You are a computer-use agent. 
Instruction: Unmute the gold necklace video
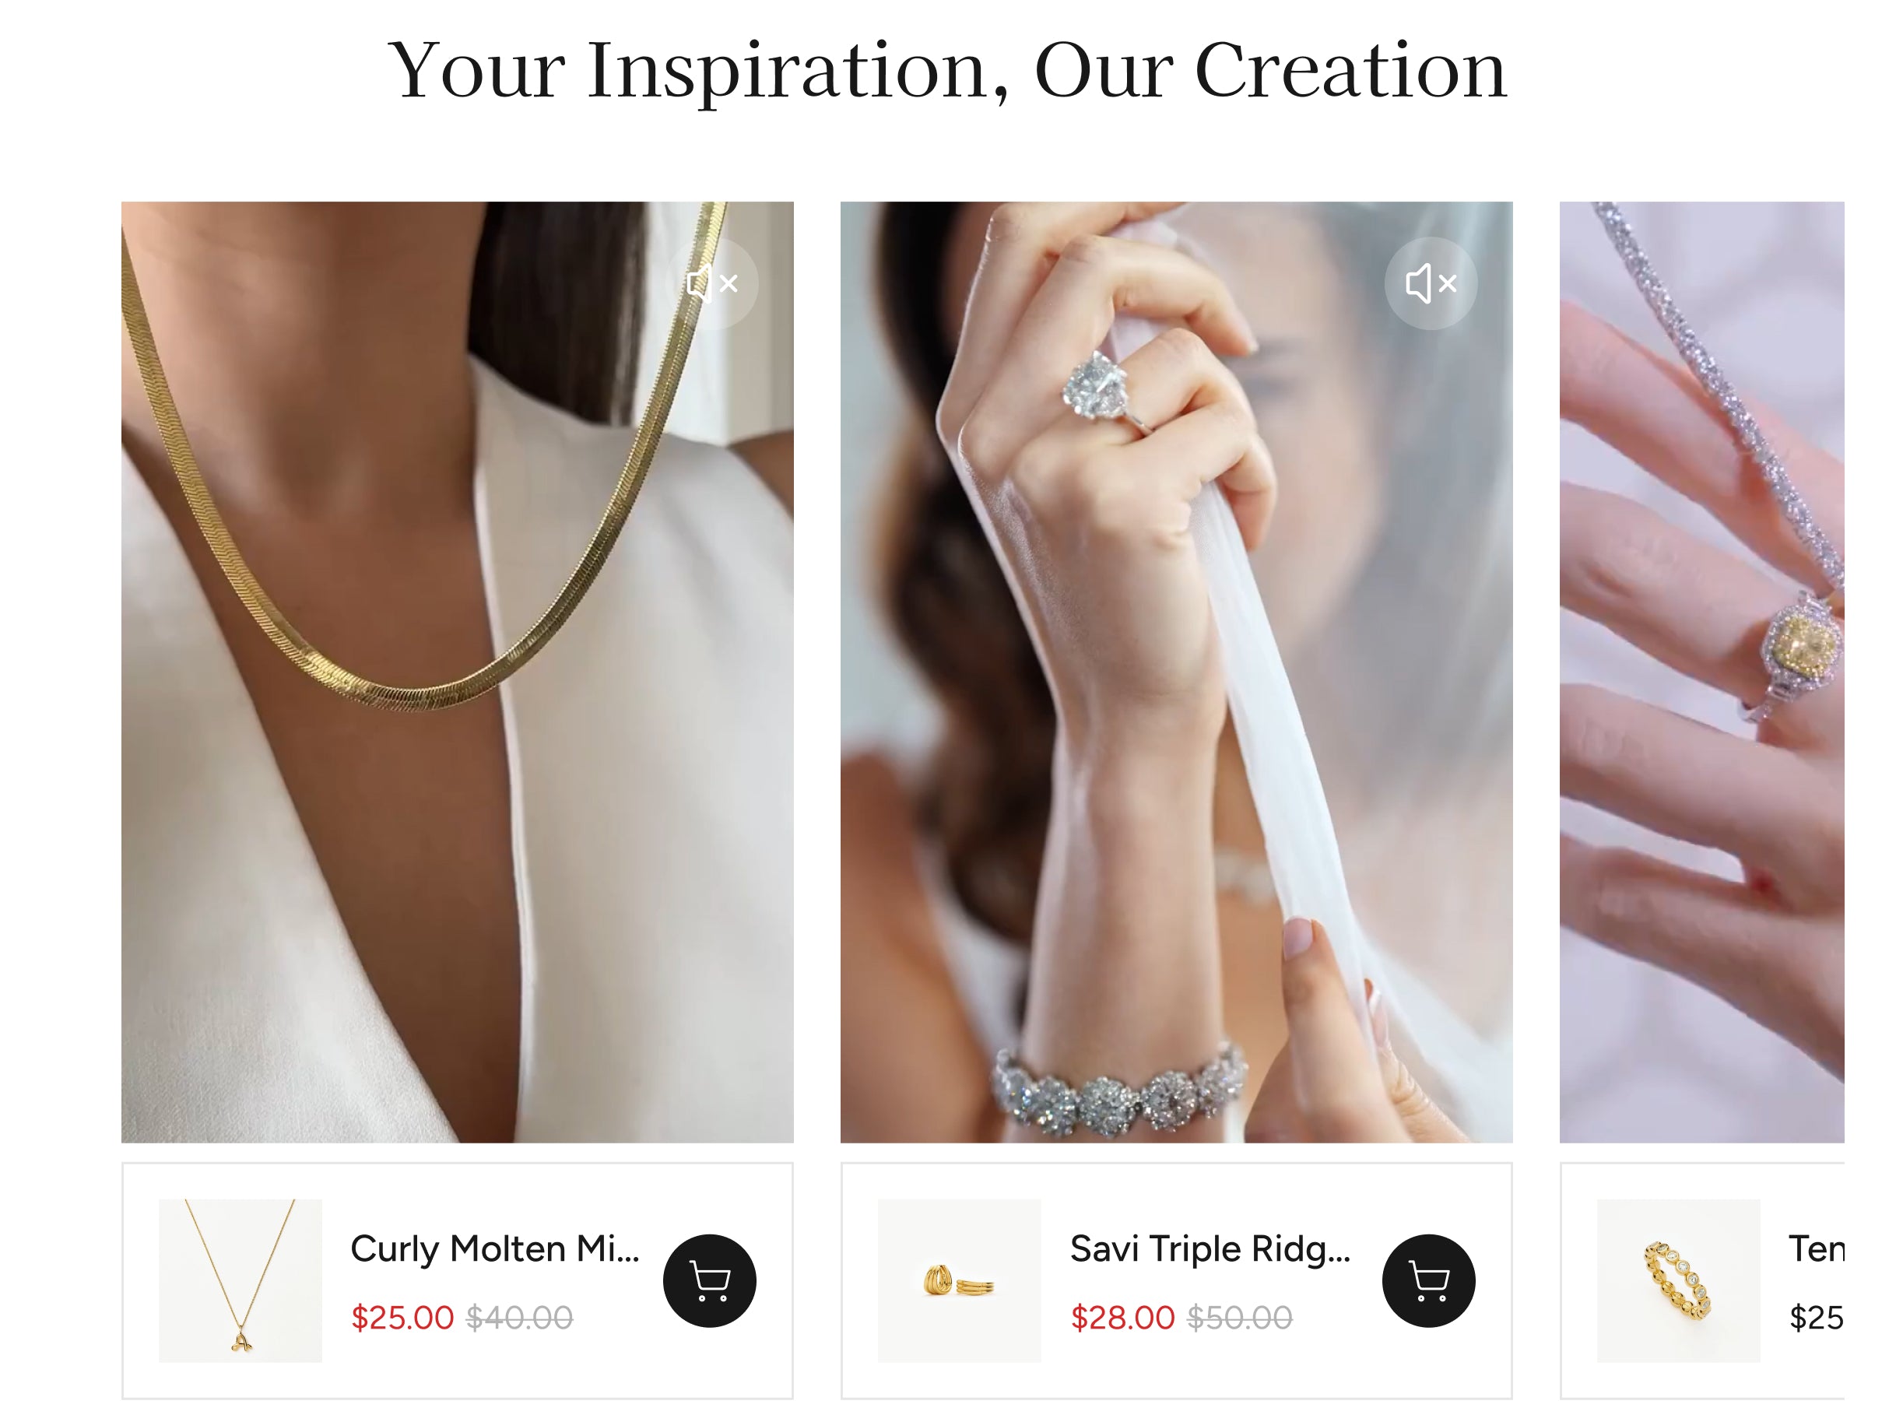pos(711,283)
